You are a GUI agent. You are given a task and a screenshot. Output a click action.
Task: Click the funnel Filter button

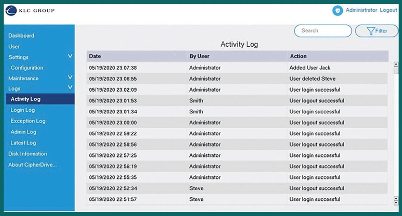tap(377, 31)
